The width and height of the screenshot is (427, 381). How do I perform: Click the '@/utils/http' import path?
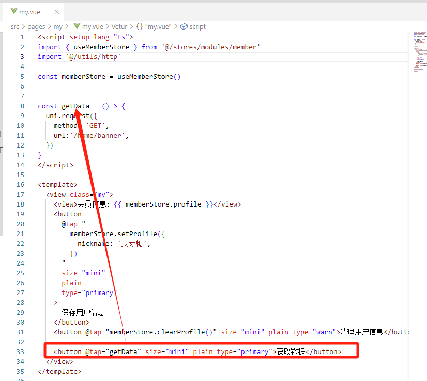tap(93, 57)
